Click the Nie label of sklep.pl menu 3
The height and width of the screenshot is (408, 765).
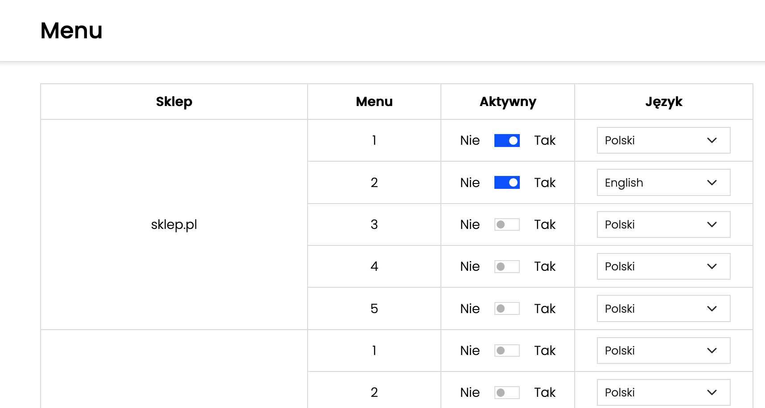click(470, 224)
